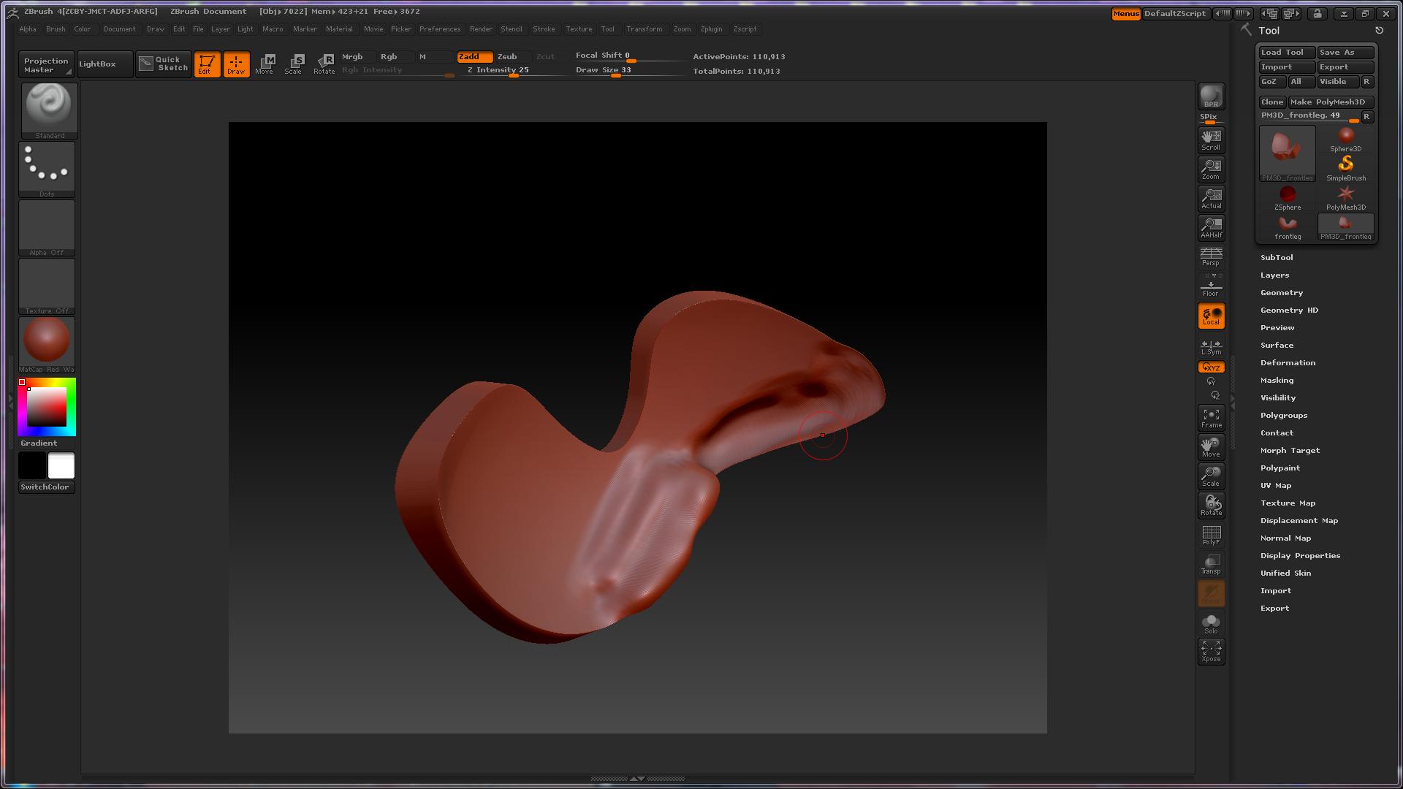The image size is (1403, 789).
Task: Open the Preferences menu
Action: coord(439,29)
